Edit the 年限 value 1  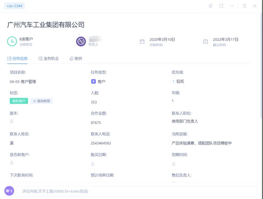(173, 101)
